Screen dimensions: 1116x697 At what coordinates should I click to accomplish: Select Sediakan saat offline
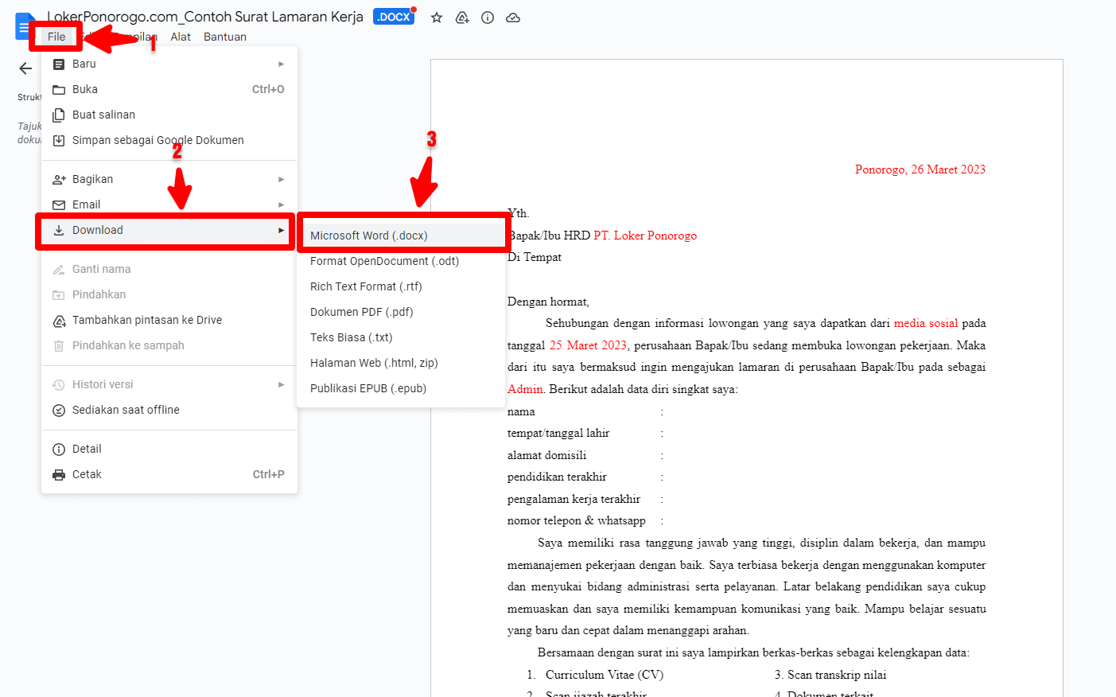tap(169, 410)
